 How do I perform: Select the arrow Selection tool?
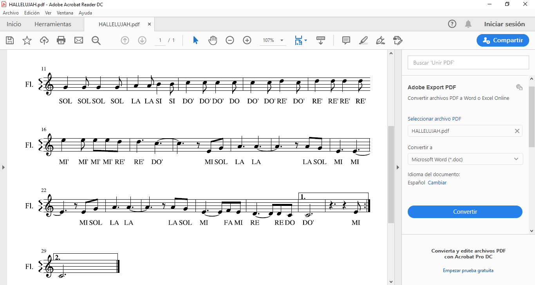[x=195, y=40]
